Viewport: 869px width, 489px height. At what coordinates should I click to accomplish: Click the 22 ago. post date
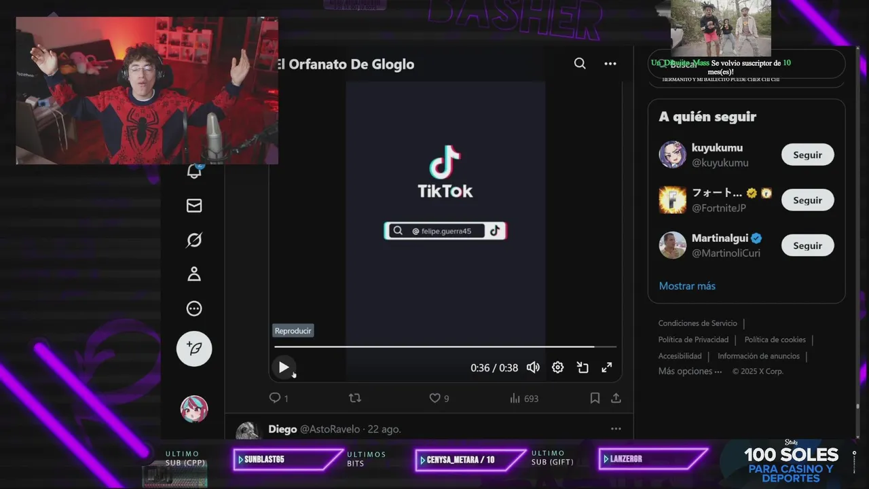(x=384, y=429)
